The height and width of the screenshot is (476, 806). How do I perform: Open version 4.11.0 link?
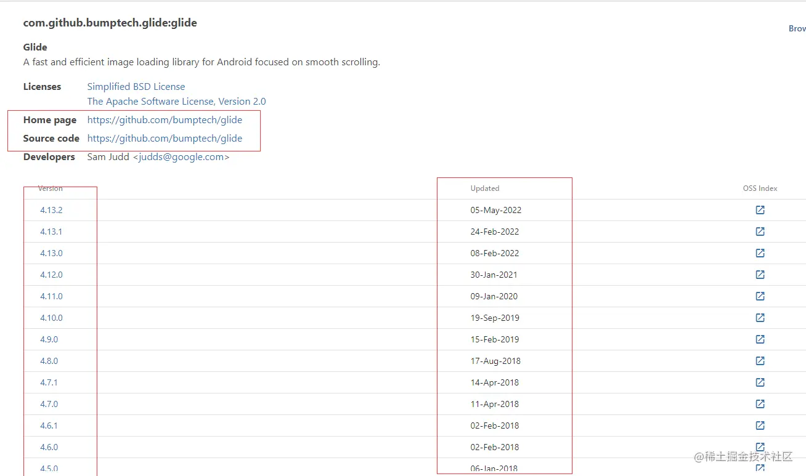coord(51,296)
